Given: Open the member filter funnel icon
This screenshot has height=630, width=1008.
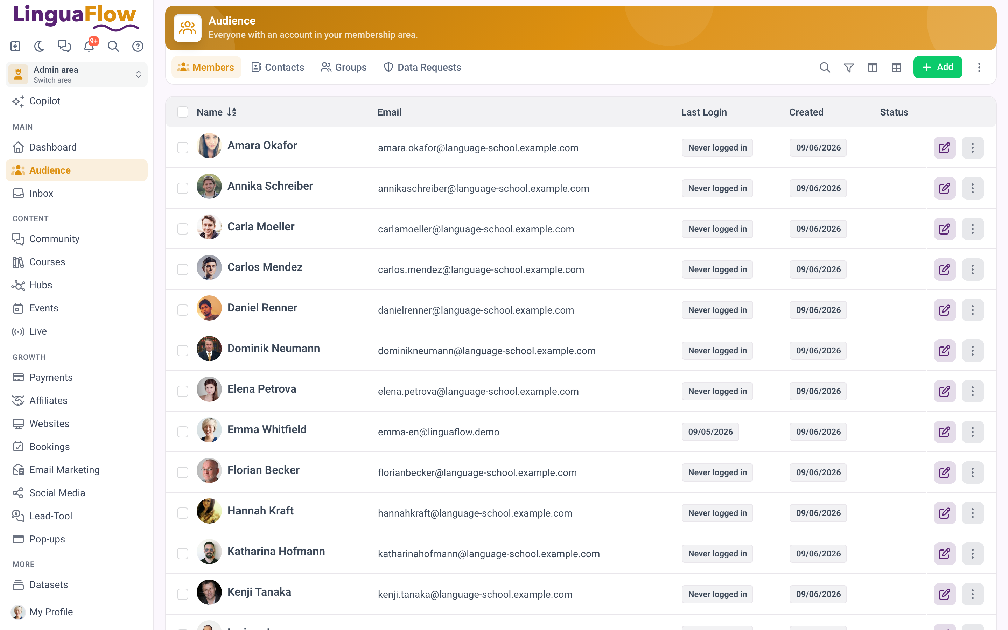Looking at the screenshot, I should [x=849, y=68].
